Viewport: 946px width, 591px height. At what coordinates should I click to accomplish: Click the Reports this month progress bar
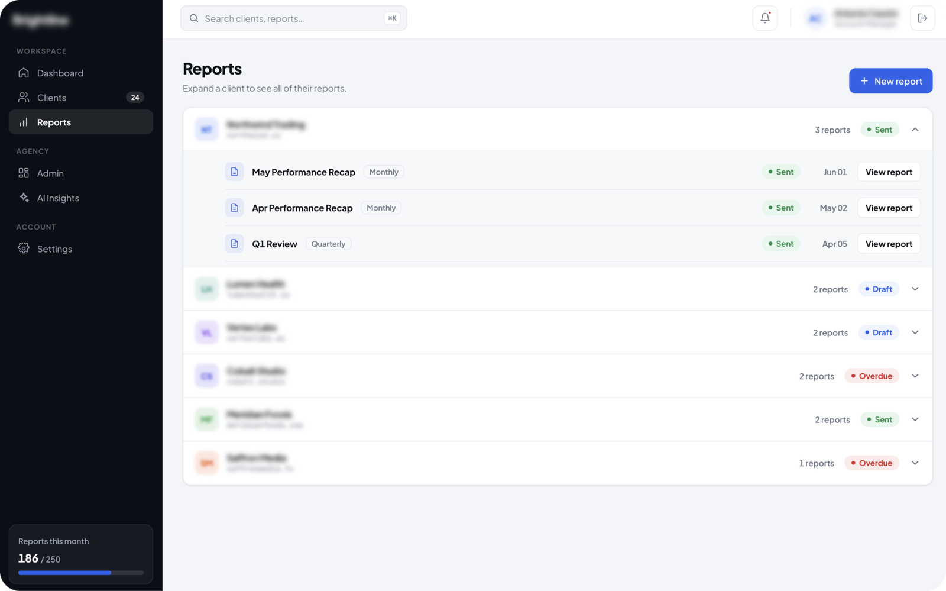[x=81, y=573]
